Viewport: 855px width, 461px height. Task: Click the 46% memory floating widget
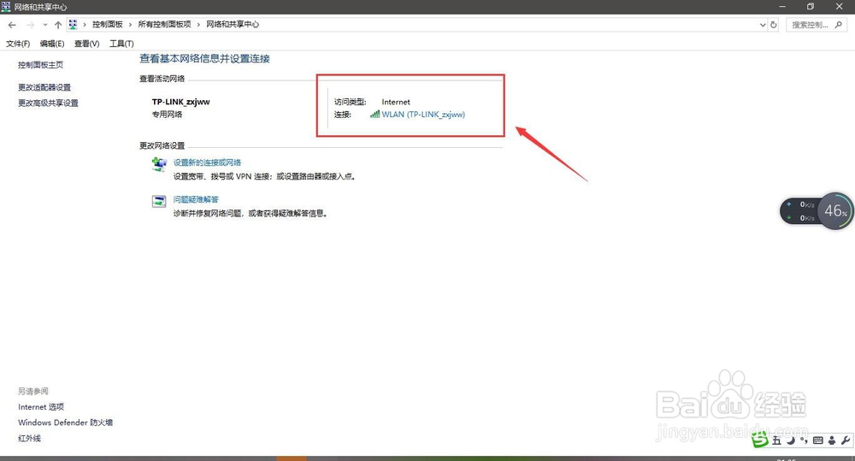pyautogui.click(x=835, y=210)
